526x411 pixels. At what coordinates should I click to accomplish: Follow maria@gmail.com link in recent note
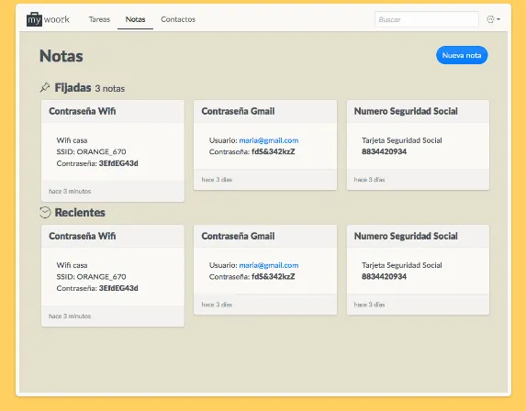(269, 265)
